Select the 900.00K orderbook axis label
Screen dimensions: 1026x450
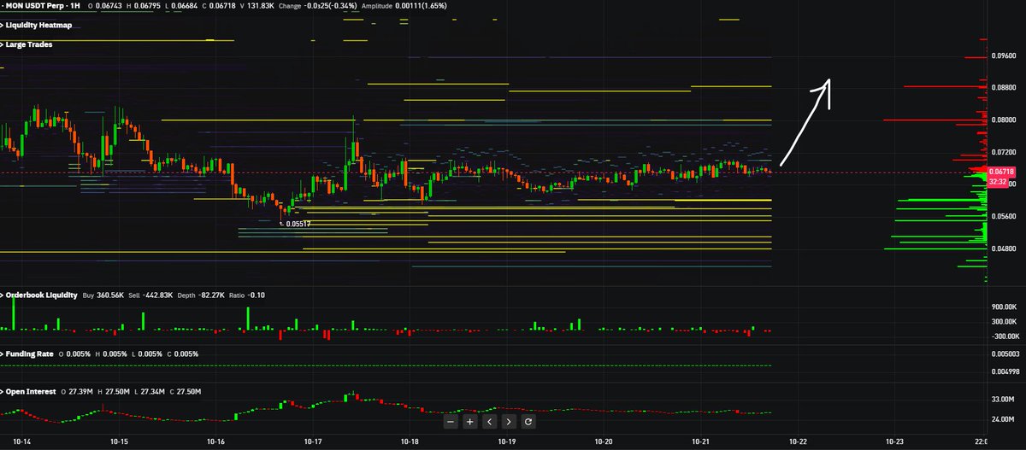click(1004, 306)
